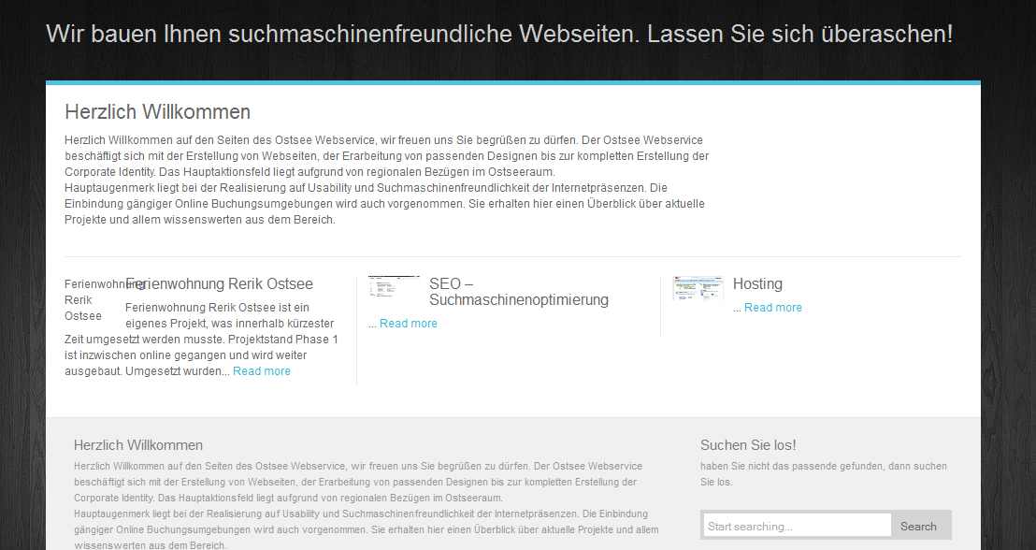The height and width of the screenshot is (550, 1036).
Task: Open the Ferienwohnung Rerik Ostsee article heading
Action: [x=219, y=283]
